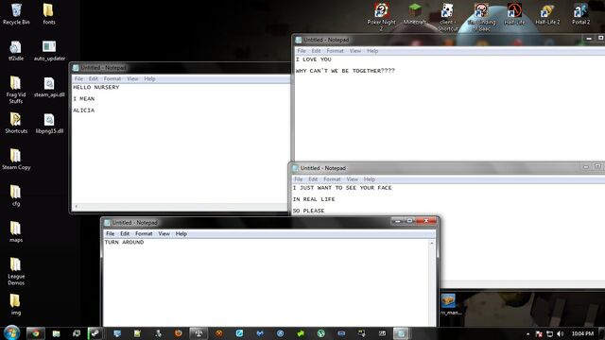Open Edit menu in TURN AROUND Notepad

pyautogui.click(x=125, y=233)
